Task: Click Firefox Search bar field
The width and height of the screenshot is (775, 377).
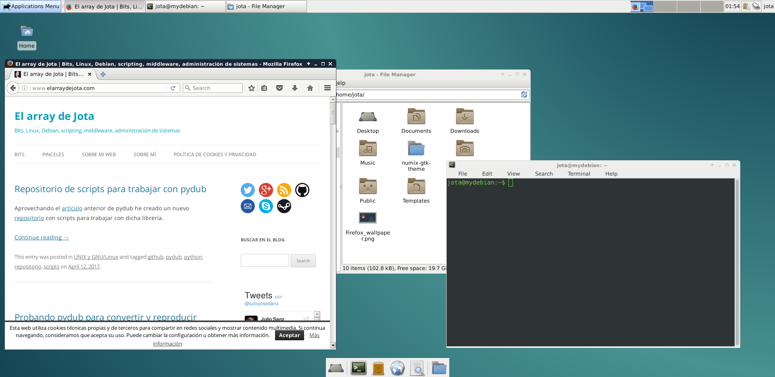Action: point(213,88)
